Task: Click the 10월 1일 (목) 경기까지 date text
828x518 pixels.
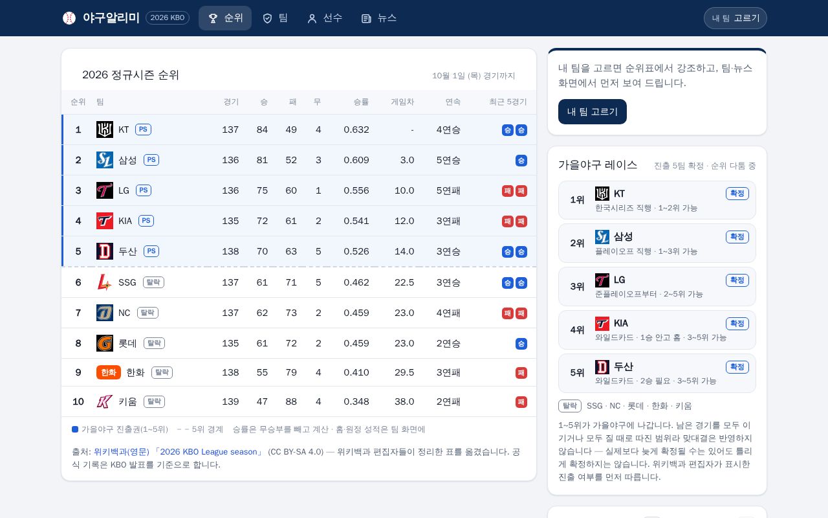Action: [474, 76]
